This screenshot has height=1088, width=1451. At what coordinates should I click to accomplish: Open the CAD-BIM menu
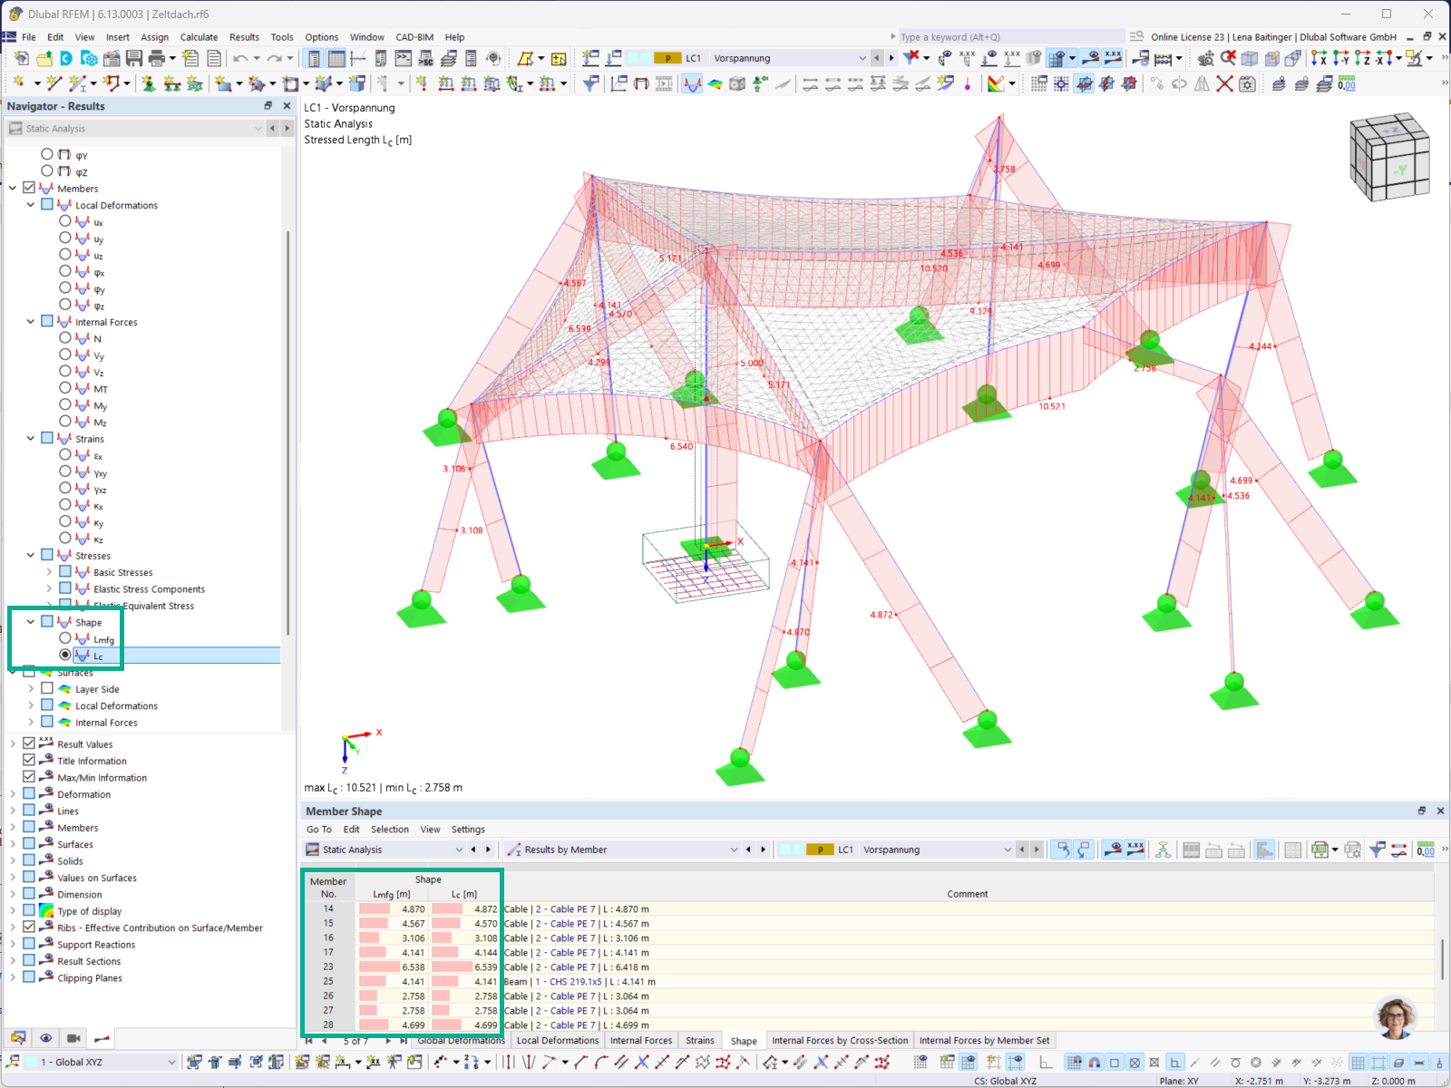(414, 37)
